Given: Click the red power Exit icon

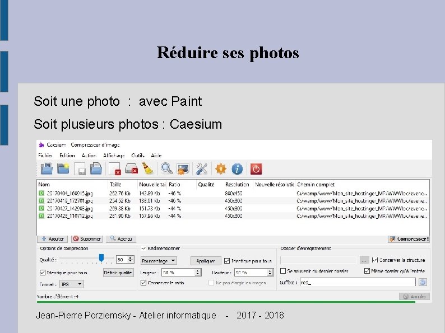Looking at the screenshot, I should [x=256, y=169].
